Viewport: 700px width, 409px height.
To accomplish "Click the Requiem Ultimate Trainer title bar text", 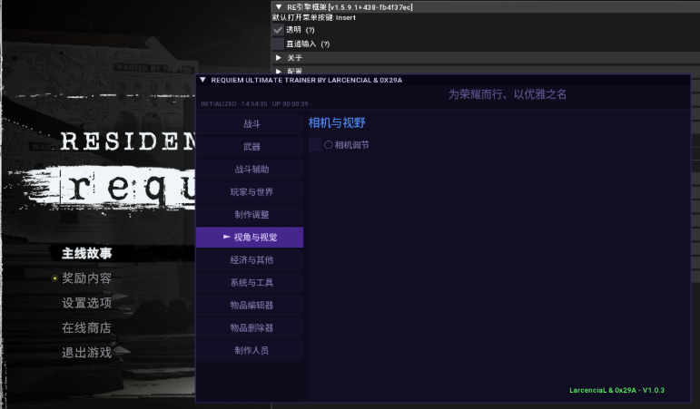I will pos(306,81).
